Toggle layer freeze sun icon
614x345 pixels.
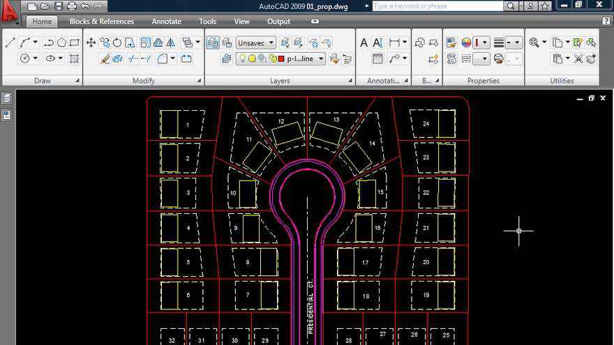tap(252, 59)
